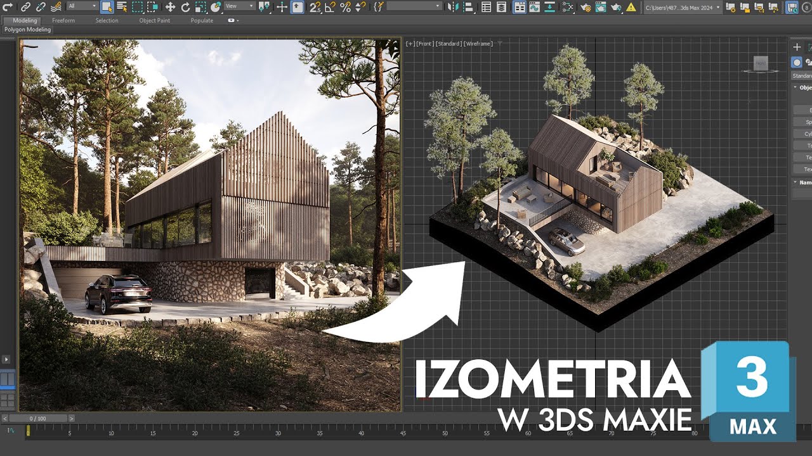Click the green download-arrow toolbar icon
The height and width of the screenshot is (456, 812).
[x=550, y=7]
